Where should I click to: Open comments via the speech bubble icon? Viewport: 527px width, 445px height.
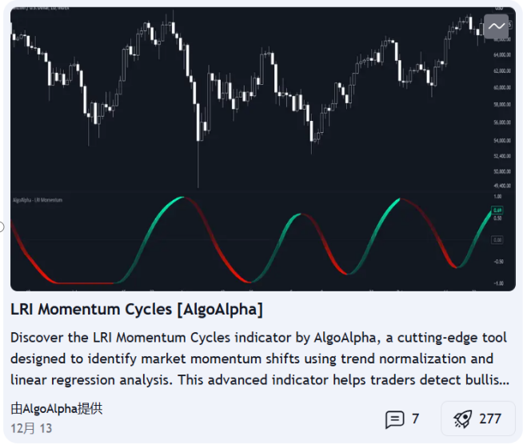click(394, 419)
